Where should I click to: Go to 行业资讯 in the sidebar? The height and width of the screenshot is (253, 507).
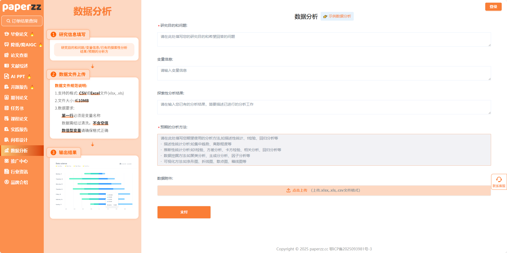[19, 172]
